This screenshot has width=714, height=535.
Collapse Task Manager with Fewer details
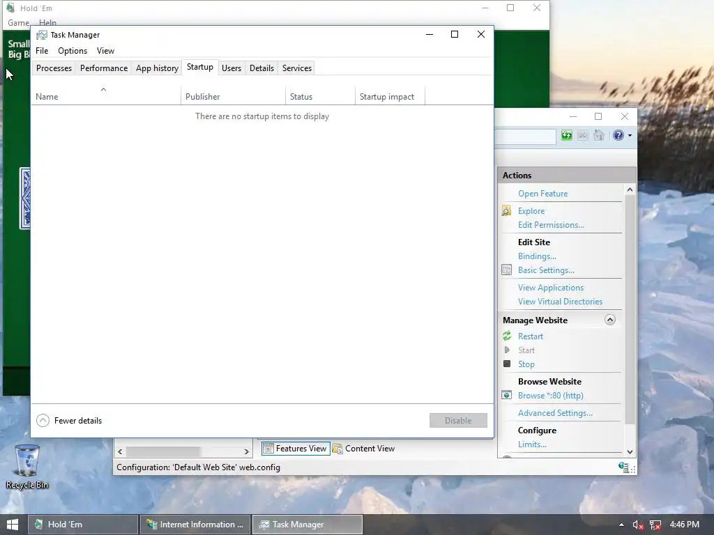pos(69,420)
